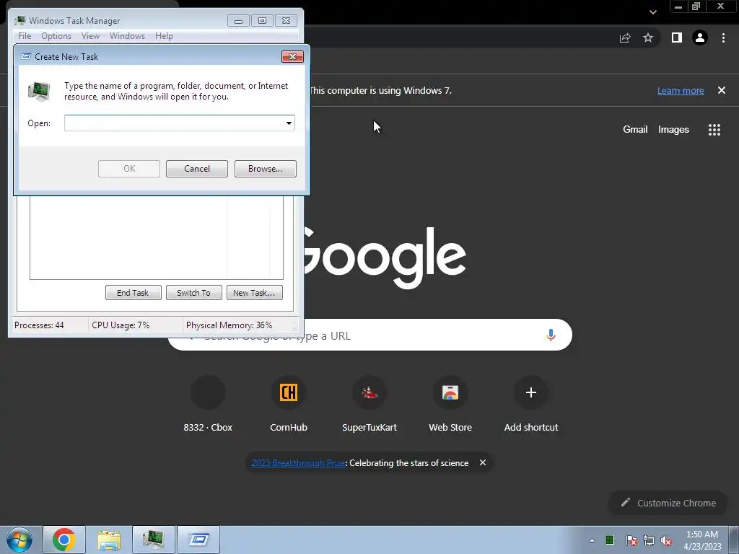Open Chrome three-dot menu

(x=723, y=38)
